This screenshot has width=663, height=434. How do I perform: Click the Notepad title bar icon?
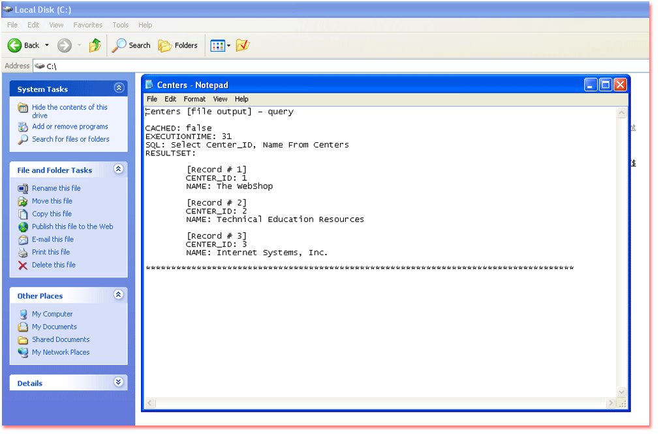click(149, 85)
